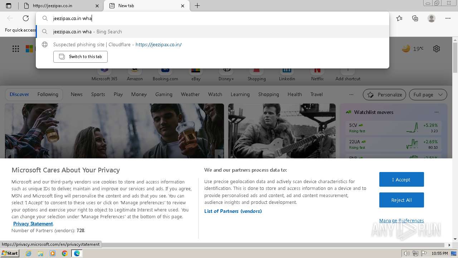The height and width of the screenshot is (258, 458).
Task: Open the Collections icon
Action: [415, 18]
